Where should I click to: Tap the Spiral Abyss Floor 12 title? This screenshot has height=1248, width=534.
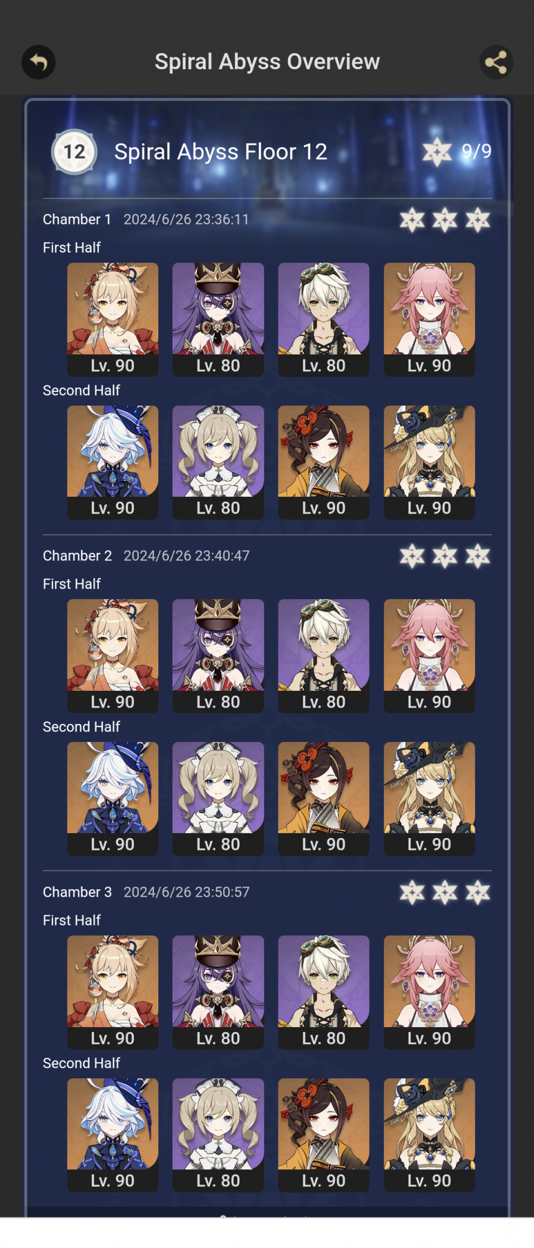point(221,152)
